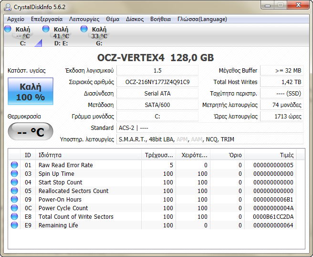Sort by the ID column header
The width and height of the screenshot is (313, 257).
tap(28, 155)
